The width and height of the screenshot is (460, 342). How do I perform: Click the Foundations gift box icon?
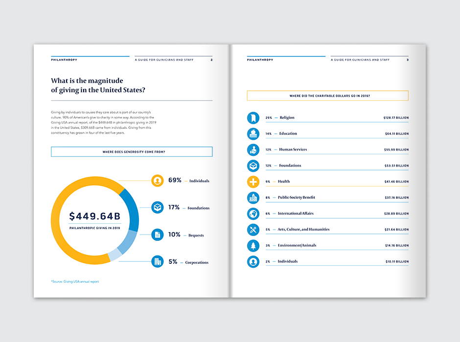(x=253, y=166)
